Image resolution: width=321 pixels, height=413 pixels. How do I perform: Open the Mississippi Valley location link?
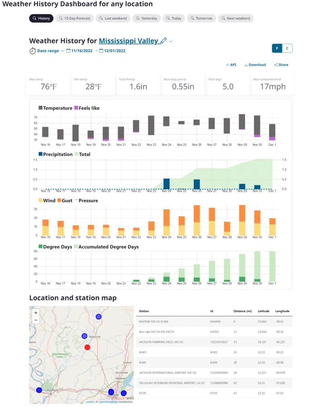click(x=128, y=41)
